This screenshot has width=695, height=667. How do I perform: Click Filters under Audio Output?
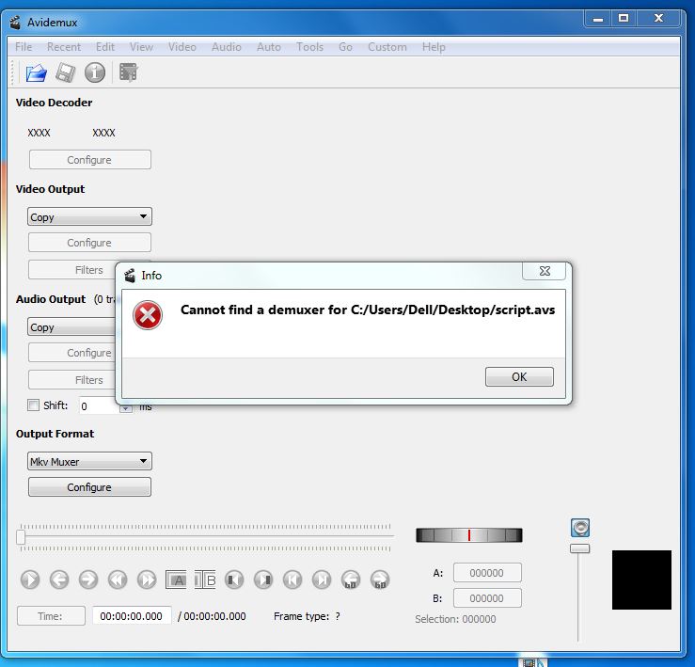71,380
